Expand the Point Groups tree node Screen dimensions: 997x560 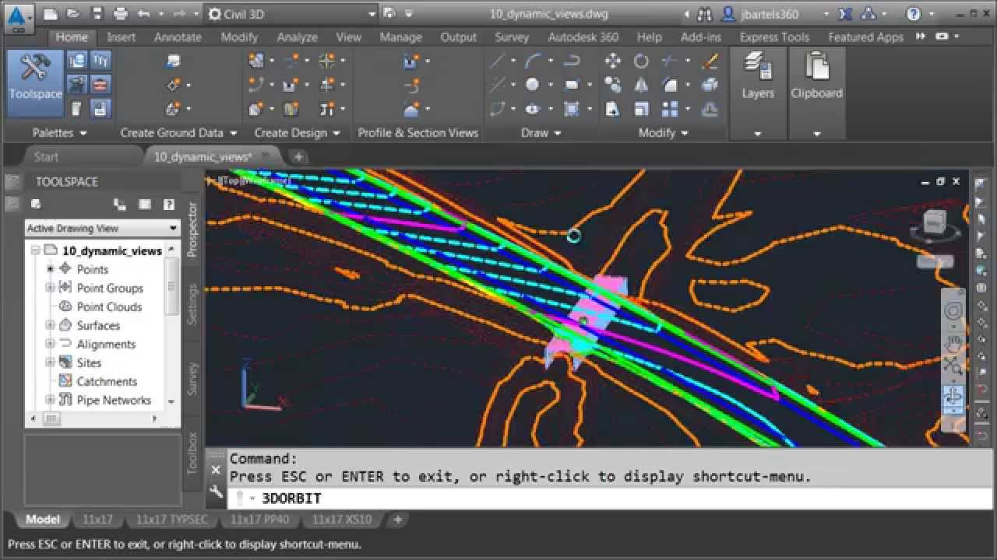50,288
